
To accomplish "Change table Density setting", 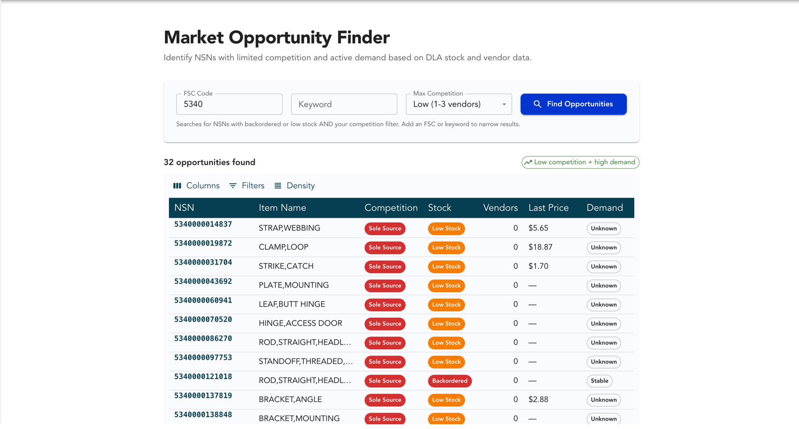I will [295, 185].
